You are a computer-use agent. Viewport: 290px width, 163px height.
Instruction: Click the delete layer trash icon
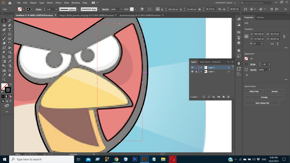(228, 97)
